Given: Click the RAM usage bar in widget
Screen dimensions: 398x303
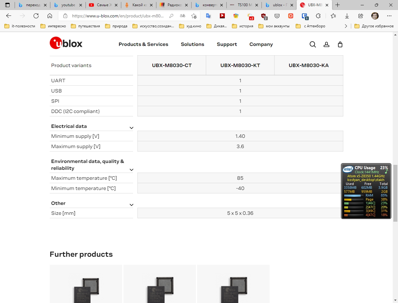Looking at the screenshot, I should (354, 196).
